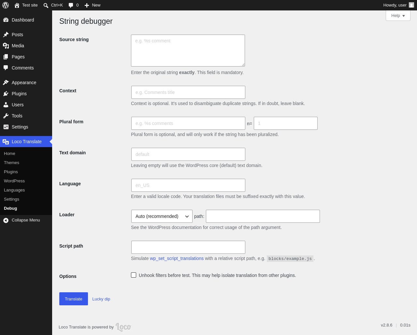Viewport: 417px width, 335px height.
Task: Click the Users person icon
Action: (6, 105)
